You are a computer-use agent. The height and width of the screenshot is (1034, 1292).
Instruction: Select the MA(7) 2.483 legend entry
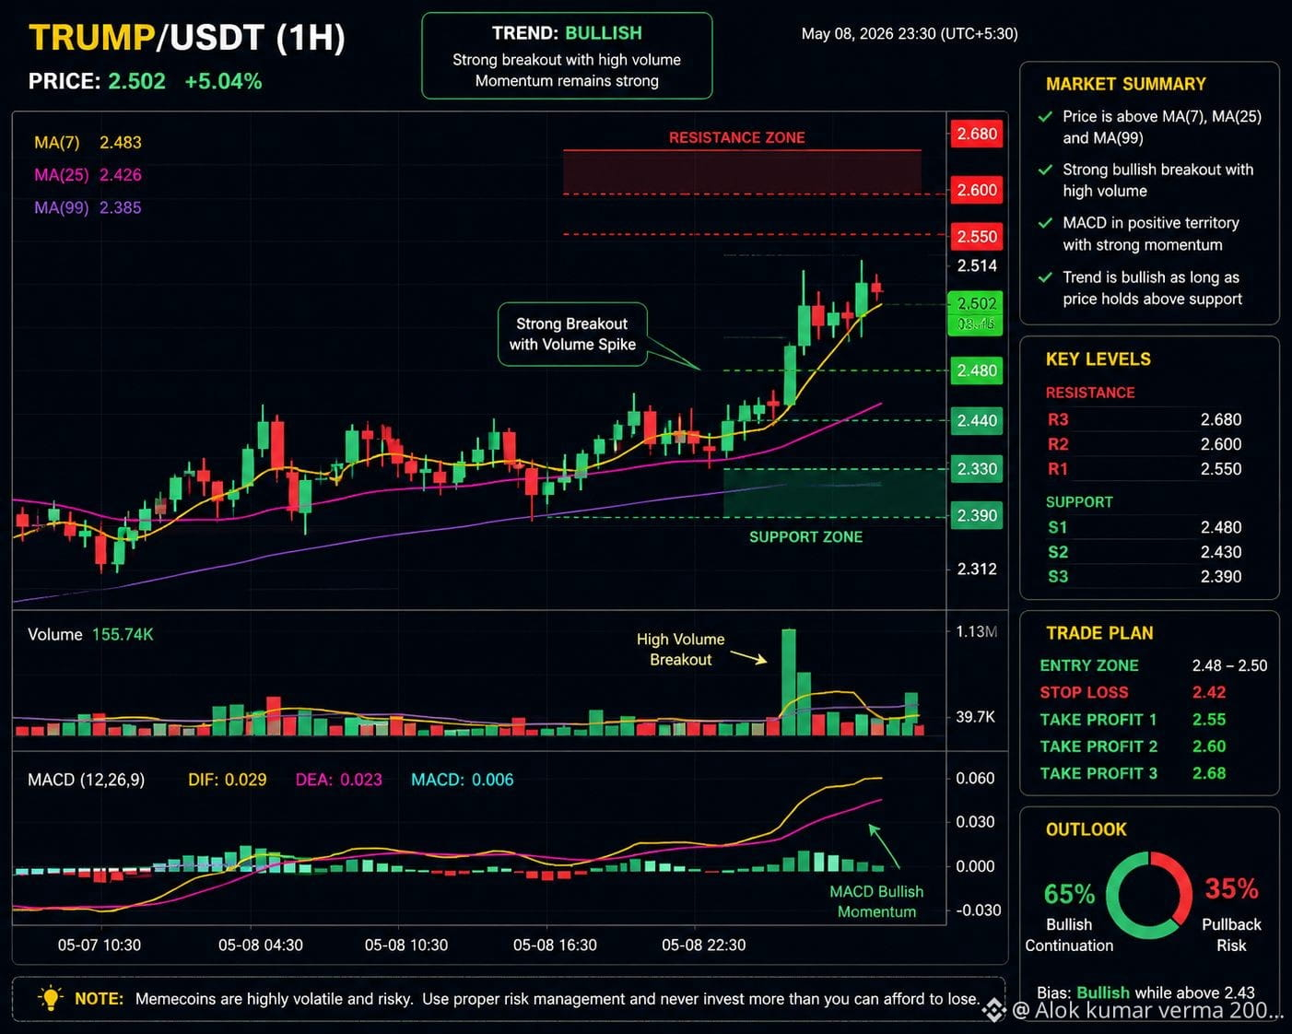[x=88, y=143]
